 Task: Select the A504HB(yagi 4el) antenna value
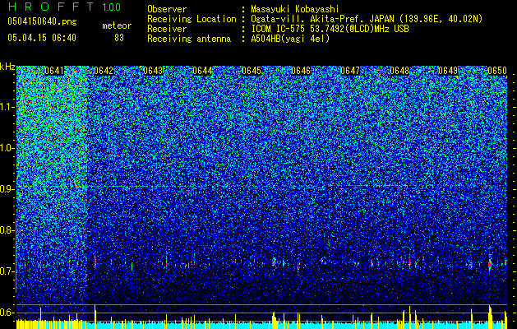[x=290, y=39]
